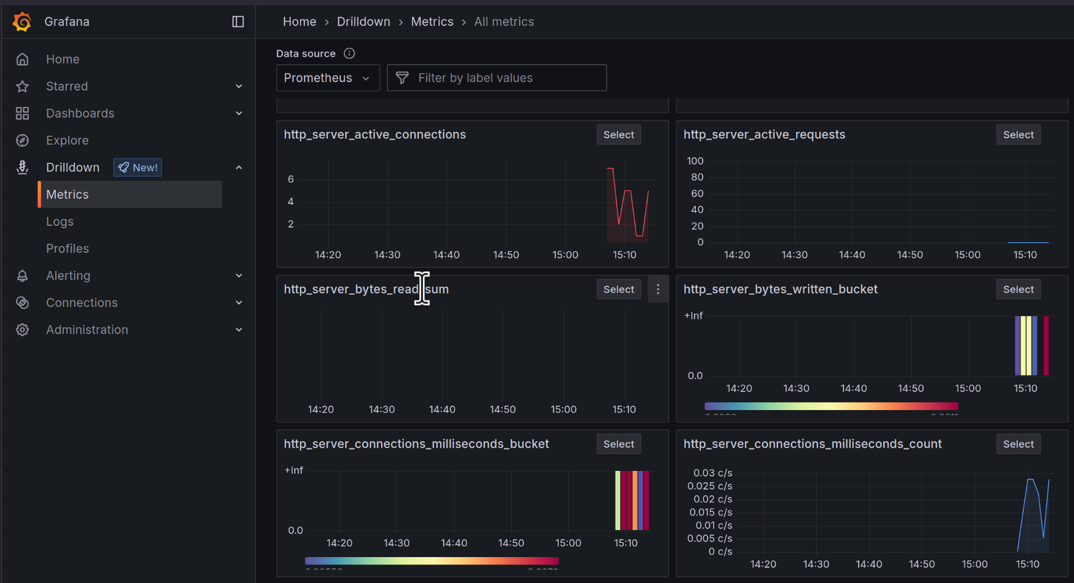This screenshot has width=1074, height=583.
Task: Click the Data source info icon
Action: click(x=349, y=53)
